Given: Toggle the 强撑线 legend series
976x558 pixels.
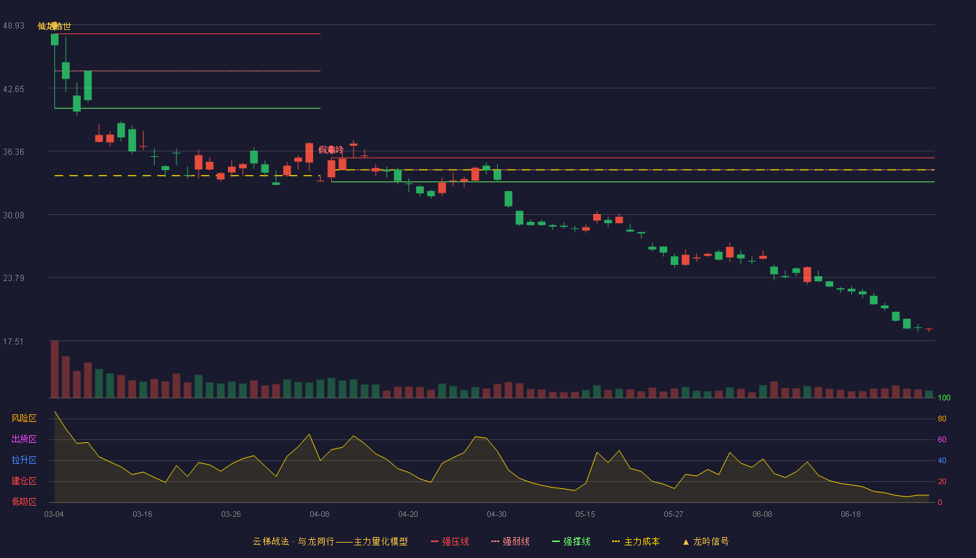Looking at the screenshot, I should (x=571, y=541).
